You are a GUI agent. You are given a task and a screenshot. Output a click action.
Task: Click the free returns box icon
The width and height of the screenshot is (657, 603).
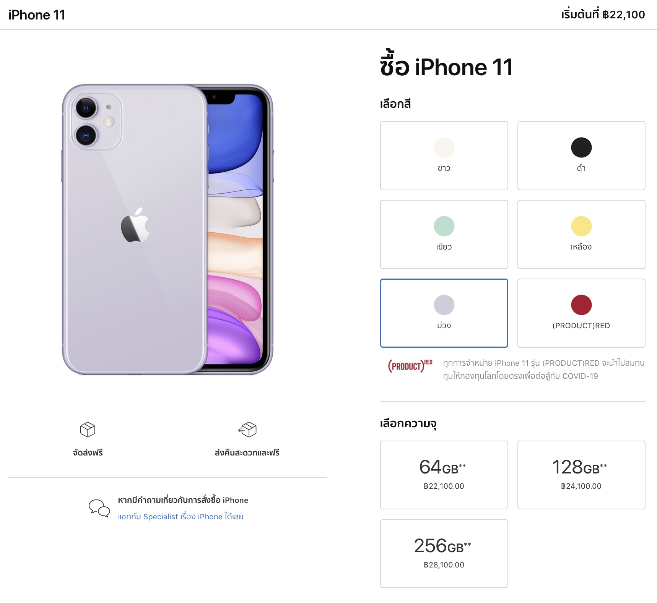pos(247,430)
